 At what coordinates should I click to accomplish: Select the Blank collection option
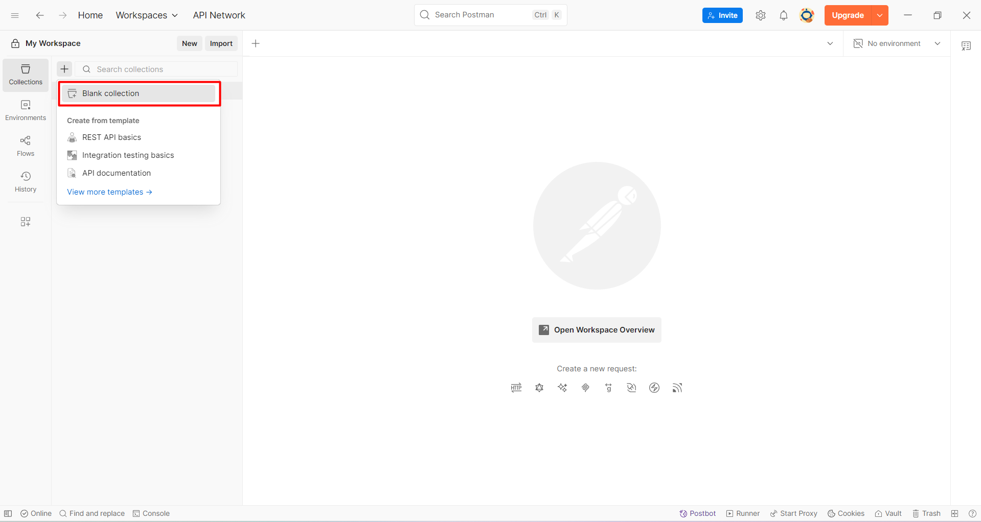[x=110, y=93]
